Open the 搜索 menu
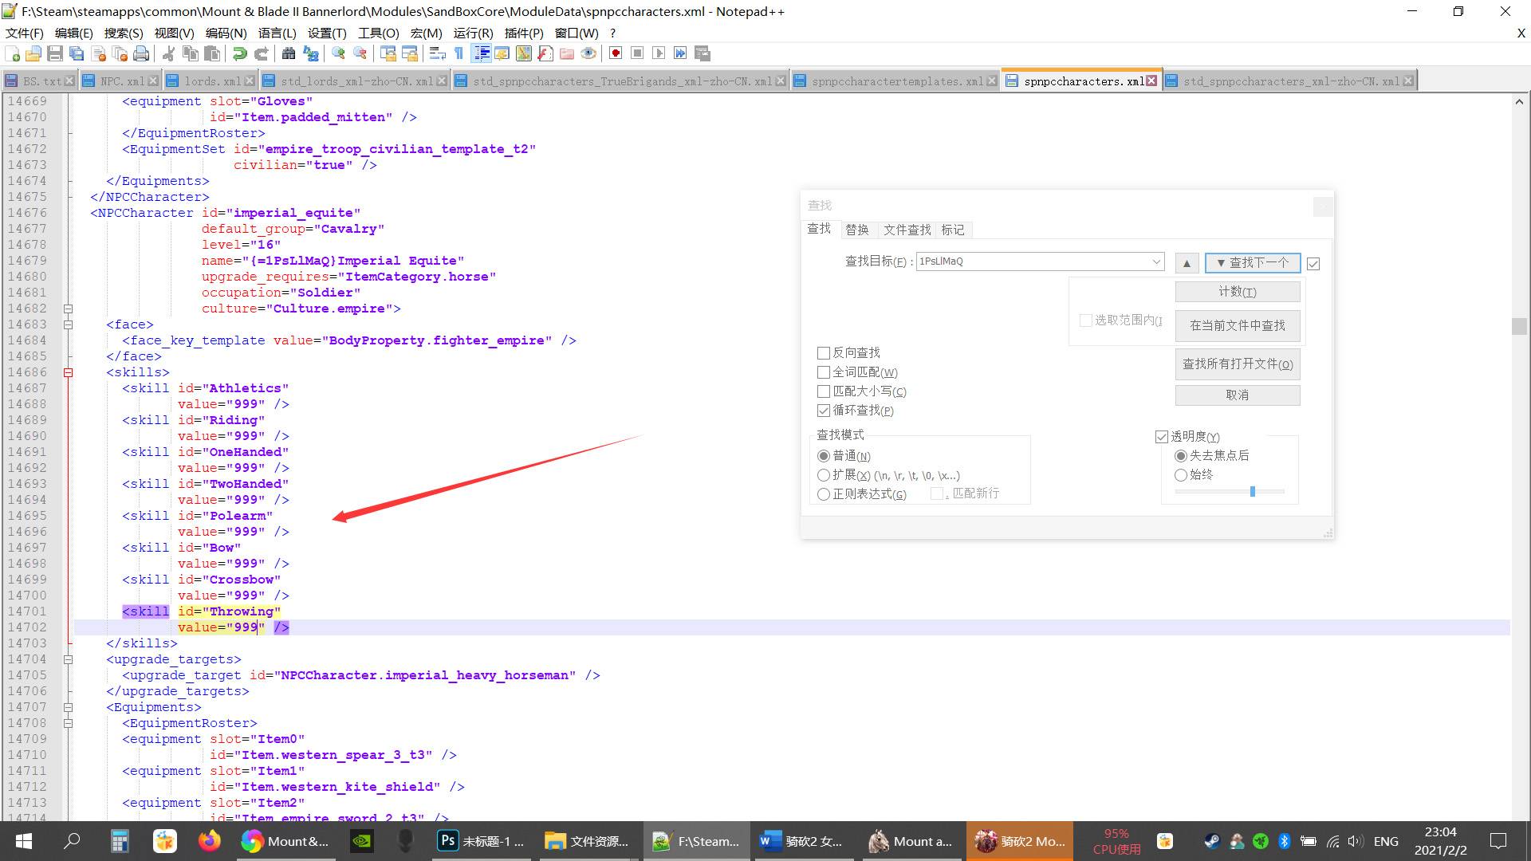This screenshot has width=1531, height=861. [124, 33]
